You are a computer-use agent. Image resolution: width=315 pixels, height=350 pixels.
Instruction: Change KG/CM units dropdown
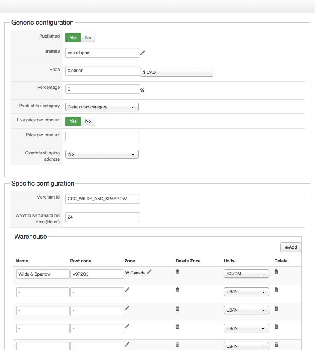[x=246, y=274]
